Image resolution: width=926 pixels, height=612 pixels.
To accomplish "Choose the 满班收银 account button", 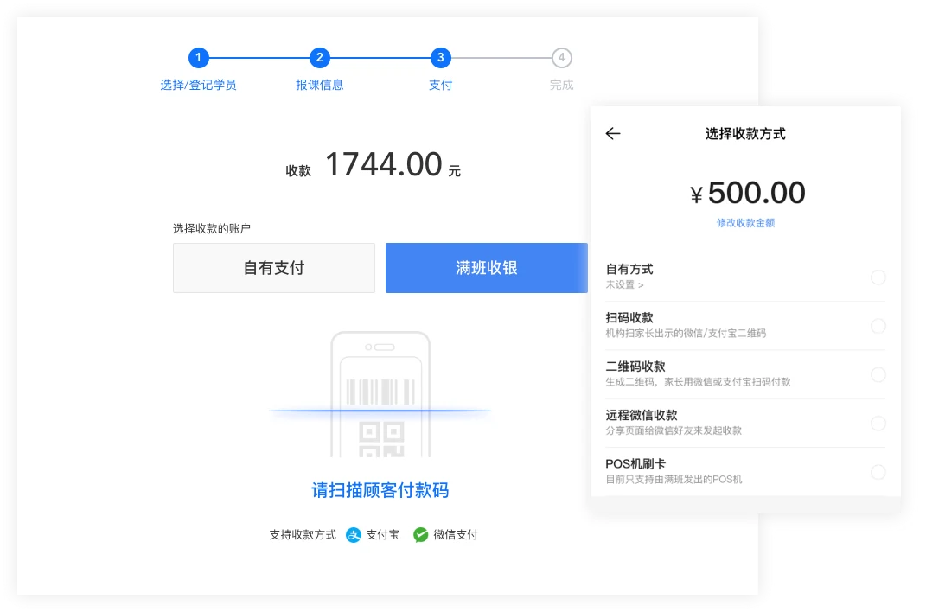I will 487,268.
